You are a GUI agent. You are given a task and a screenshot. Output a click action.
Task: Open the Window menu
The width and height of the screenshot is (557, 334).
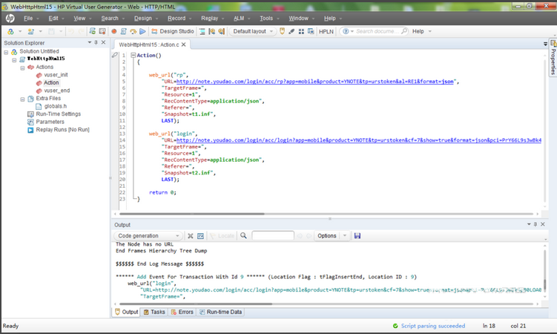point(298,18)
